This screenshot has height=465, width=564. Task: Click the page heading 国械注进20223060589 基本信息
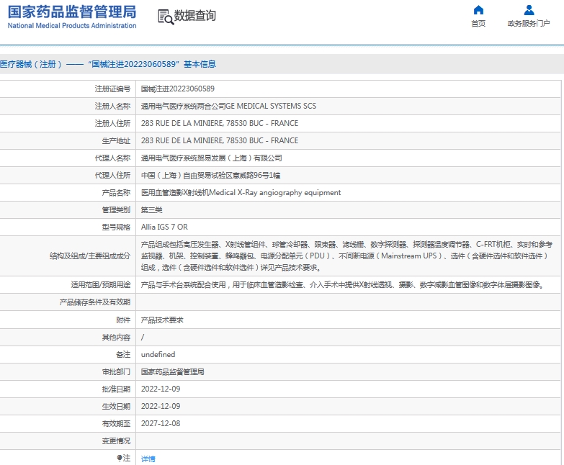108,64
